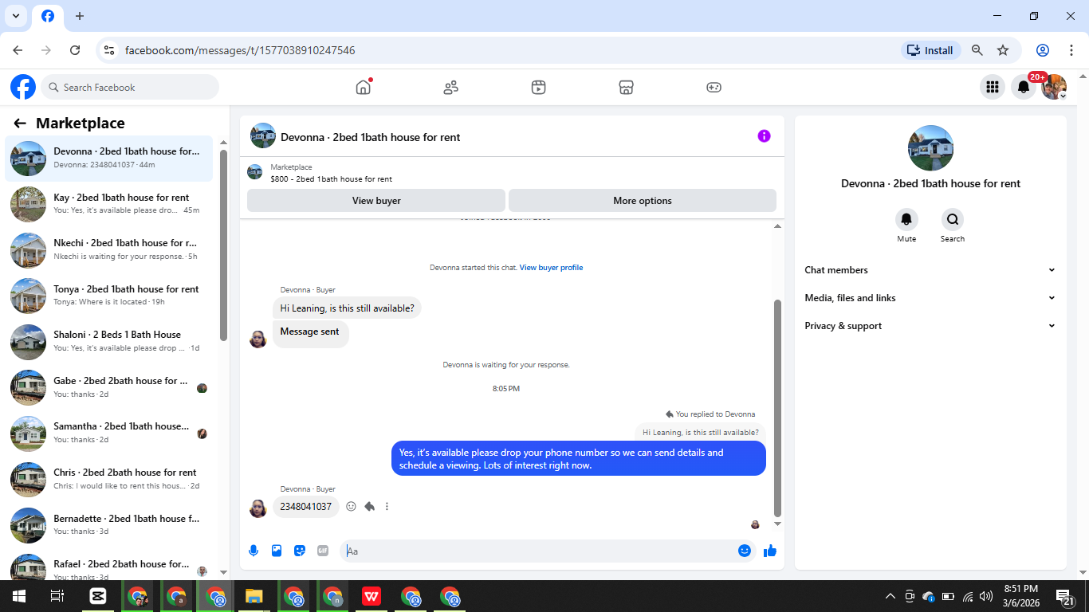1089x612 pixels.
Task: Open the Samantha conversation
Action: 109,433
